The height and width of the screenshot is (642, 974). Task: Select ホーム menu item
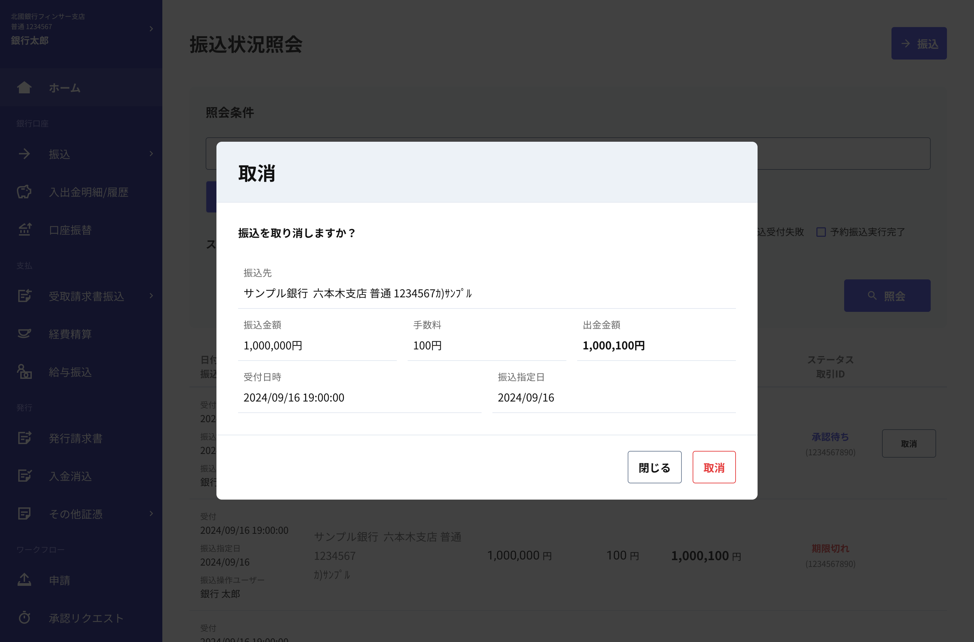tap(65, 88)
